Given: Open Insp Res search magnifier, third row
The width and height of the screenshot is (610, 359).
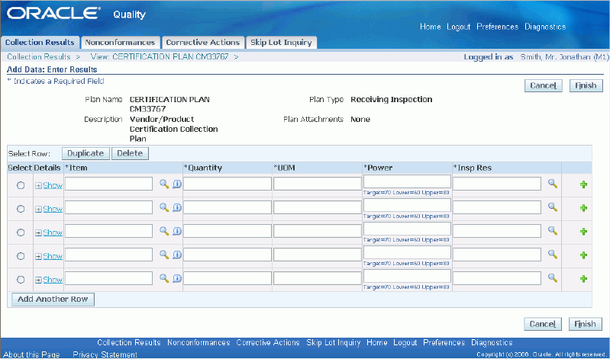Looking at the screenshot, I should [553, 231].
